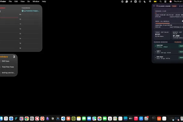The height and width of the screenshot is (122, 183).
Task: Open Google Chrome in the dock
Action: (27, 119)
